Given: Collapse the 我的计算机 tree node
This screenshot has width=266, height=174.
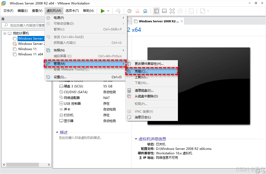Looking at the screenshot, I should click(5, 33).
